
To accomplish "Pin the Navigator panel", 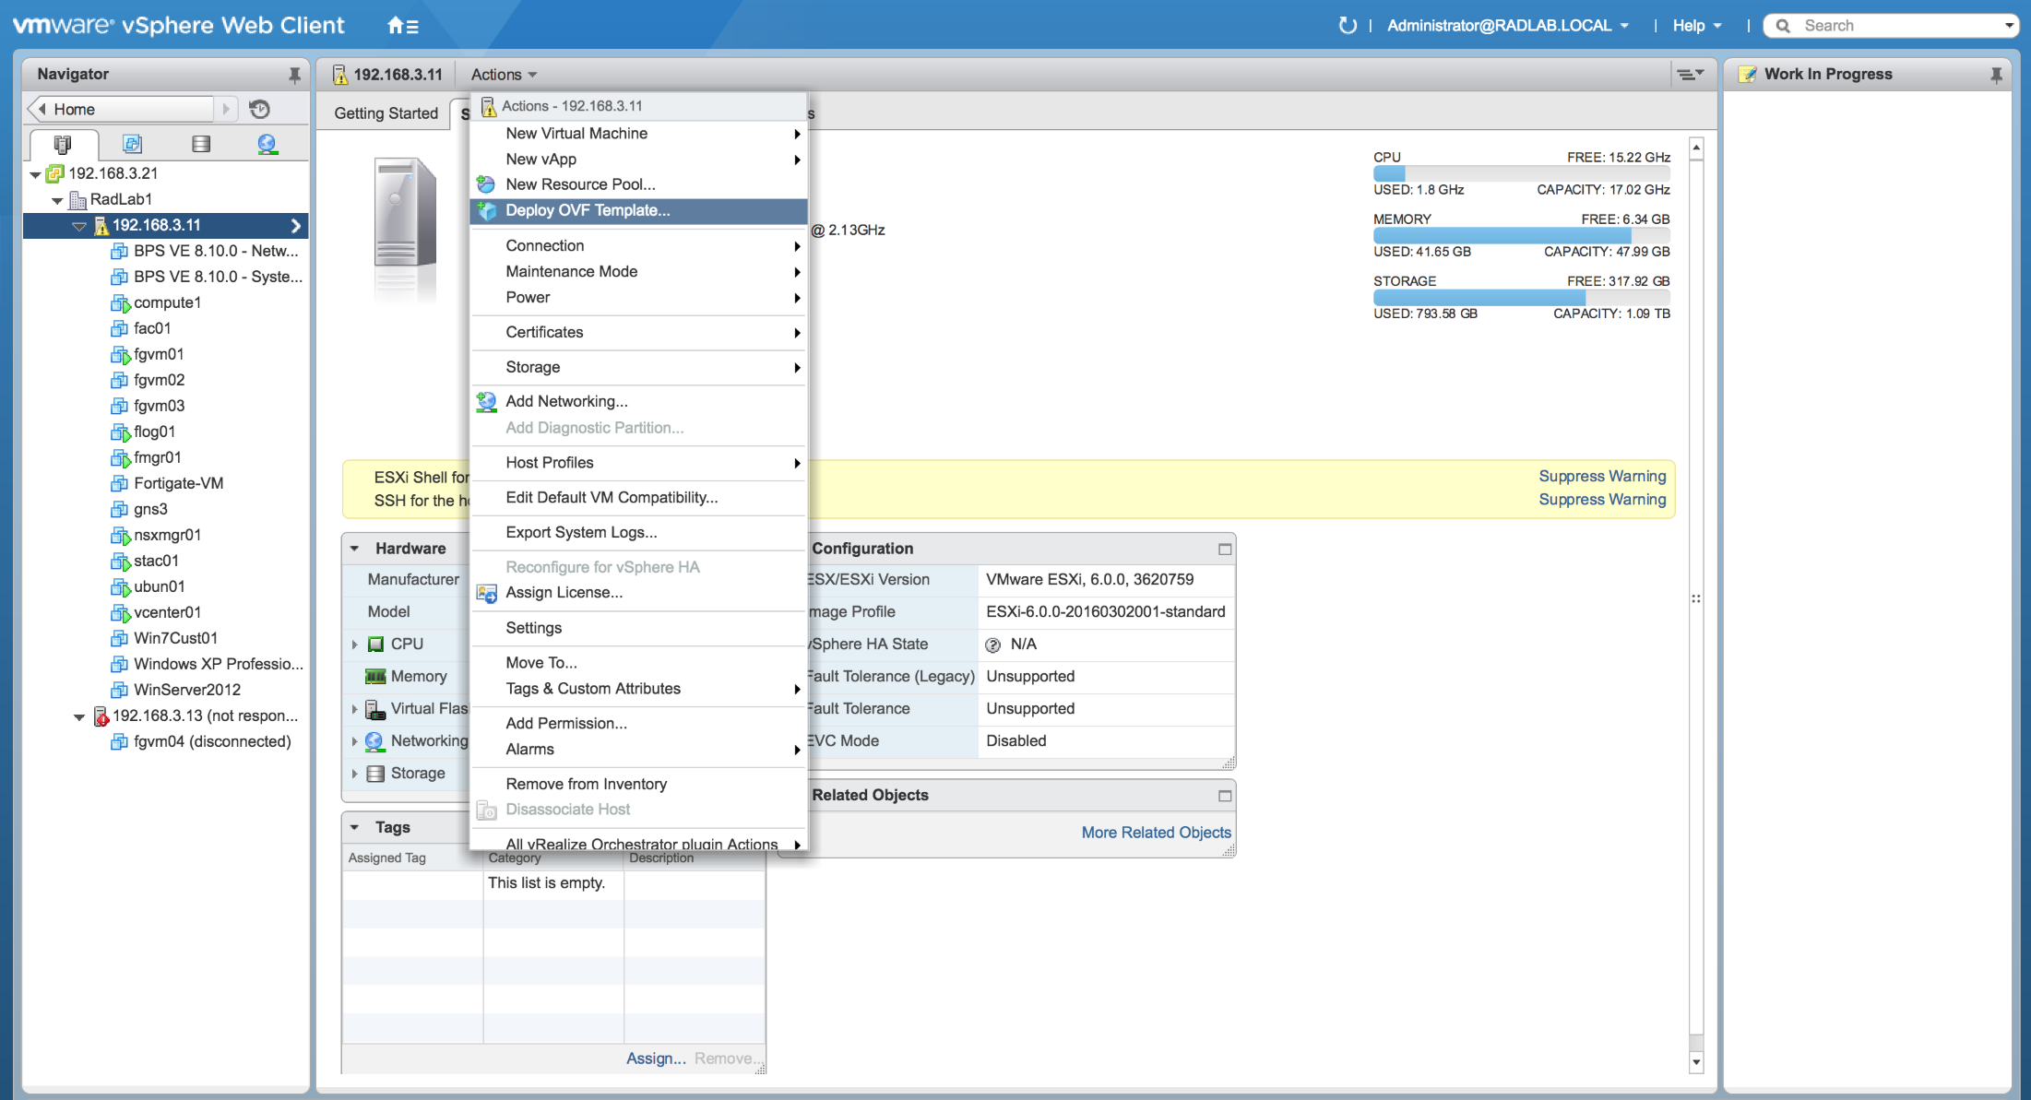I will (x=294, y=75).
